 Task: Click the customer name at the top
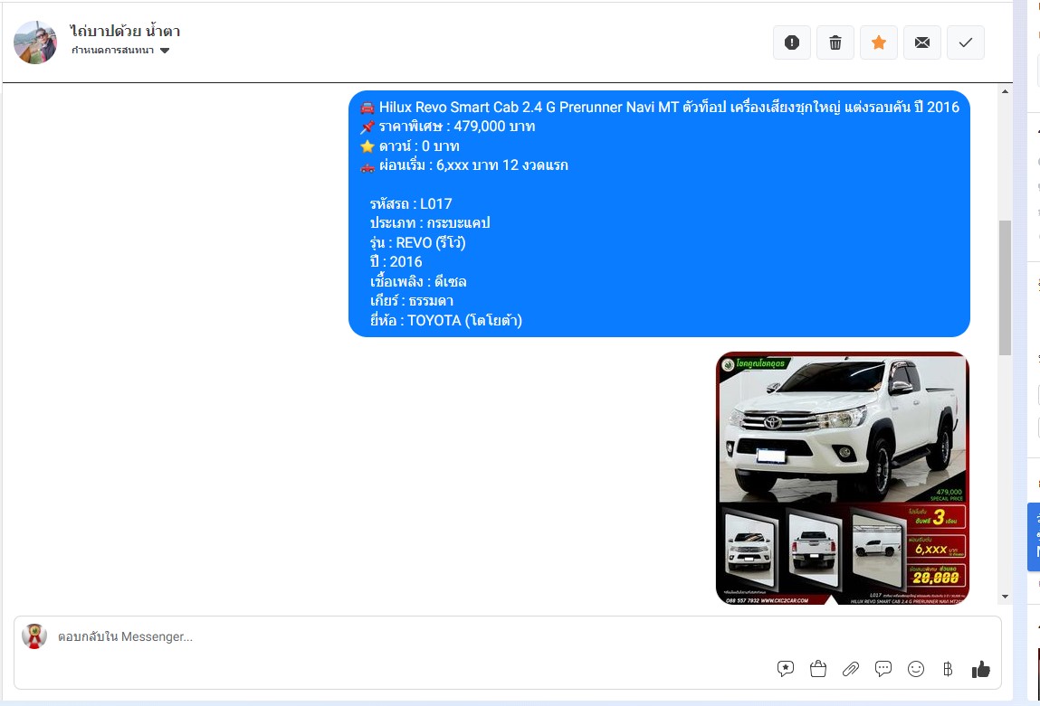(x=125, y=31)
